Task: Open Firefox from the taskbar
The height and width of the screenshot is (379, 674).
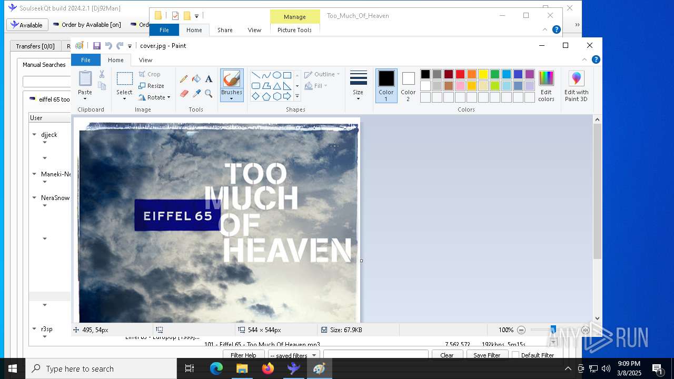Action: pyautogui.click(x=268, y=368)
